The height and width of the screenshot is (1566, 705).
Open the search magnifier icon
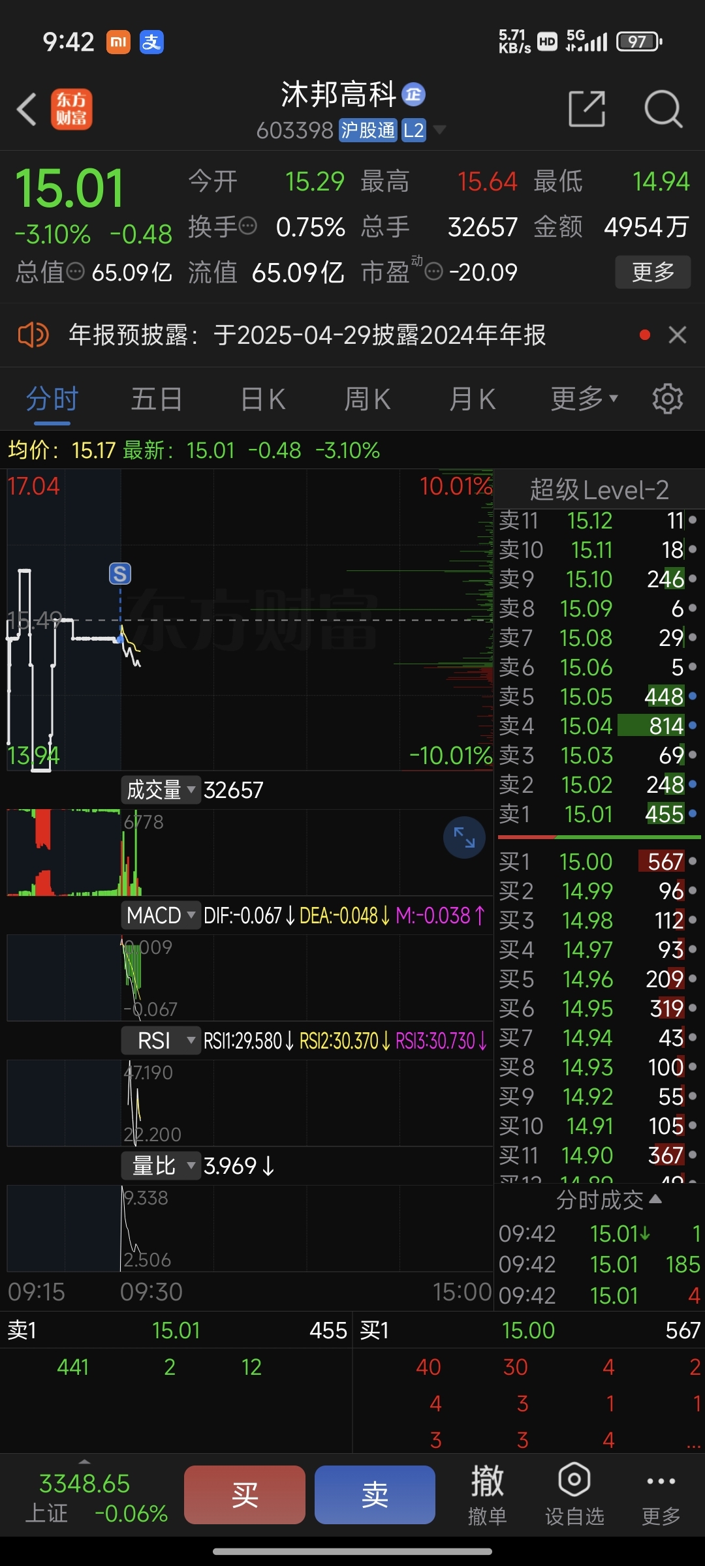(663, 109)
